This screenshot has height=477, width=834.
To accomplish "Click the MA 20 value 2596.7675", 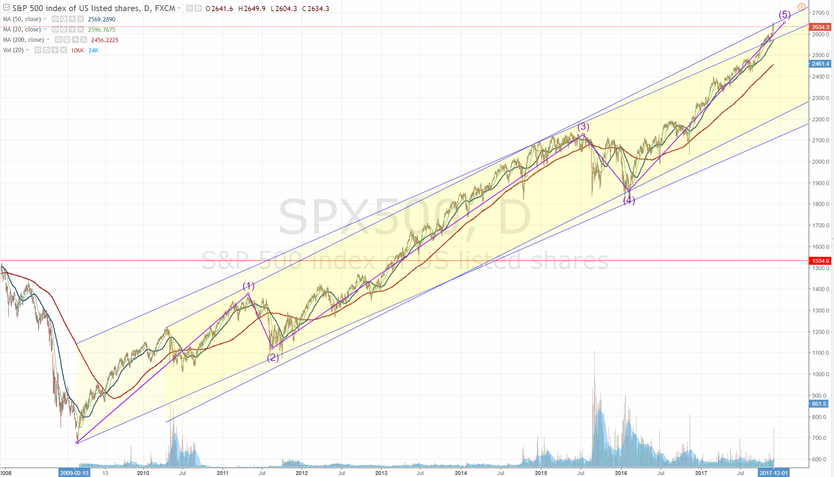I will pyautogui.click(x=101, y=29).
